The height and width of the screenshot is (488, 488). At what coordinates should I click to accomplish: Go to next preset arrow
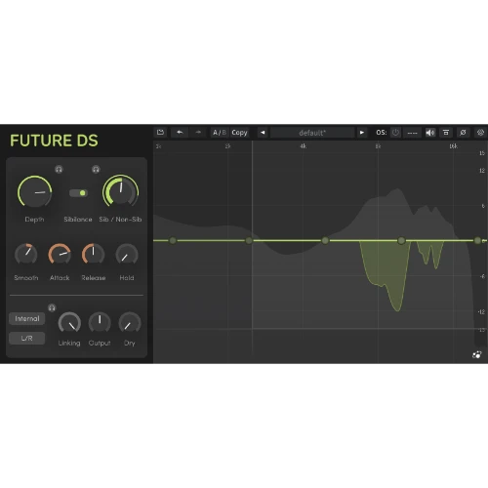362,133
